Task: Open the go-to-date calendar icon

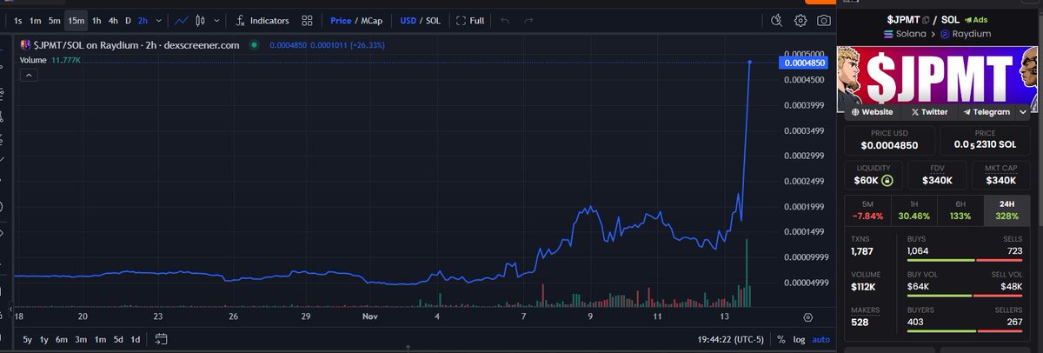Action: coord(162,339)
